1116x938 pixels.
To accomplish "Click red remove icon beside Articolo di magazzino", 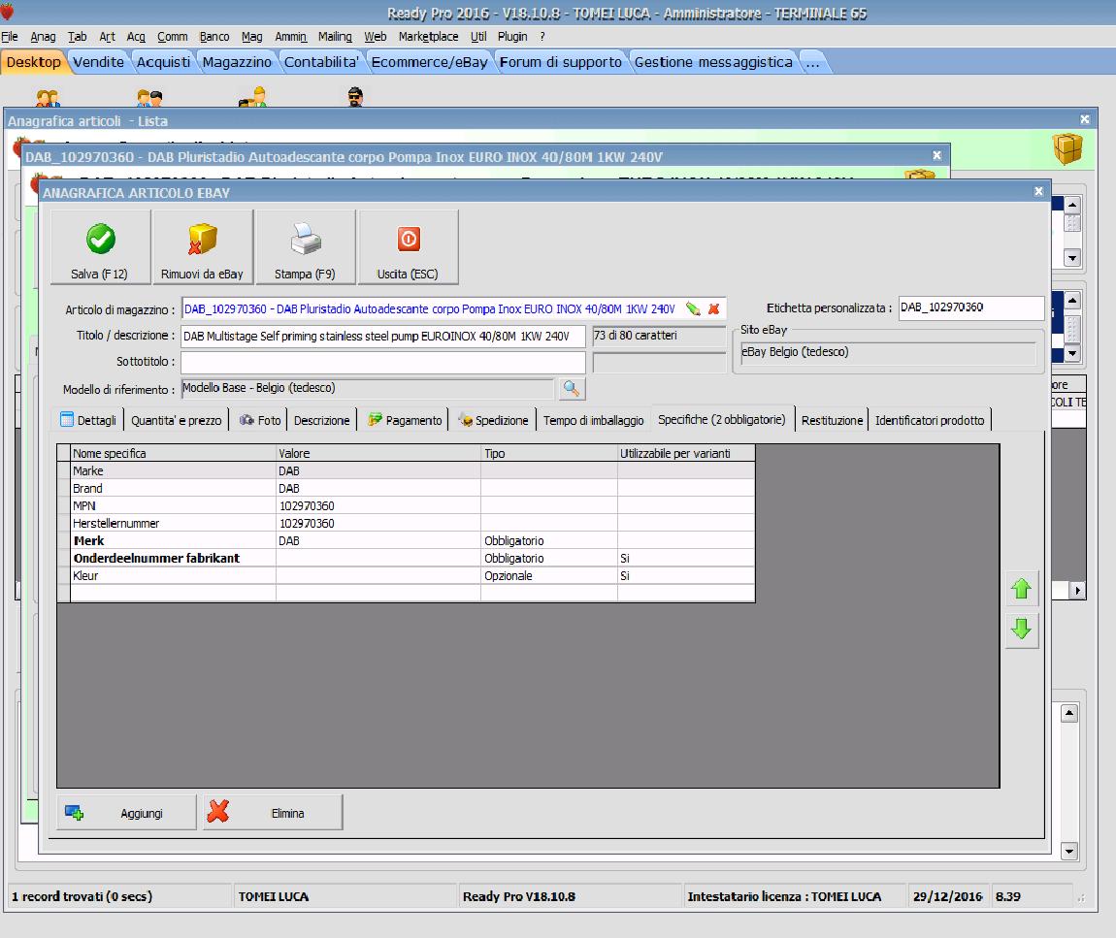I will 713,309.
